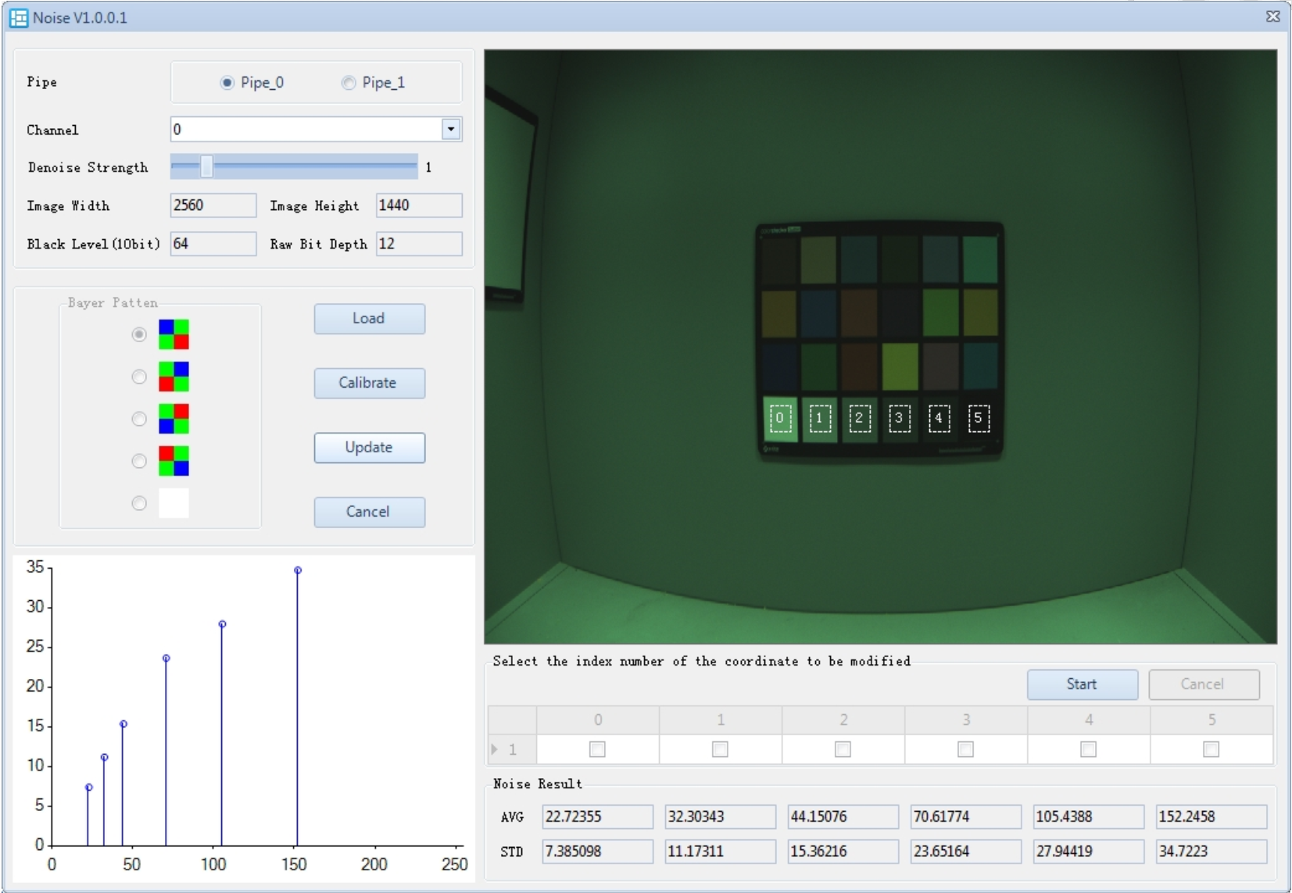Open the Channel dropdown arrow
This screenshot has width=1292, height=893.
451,130
